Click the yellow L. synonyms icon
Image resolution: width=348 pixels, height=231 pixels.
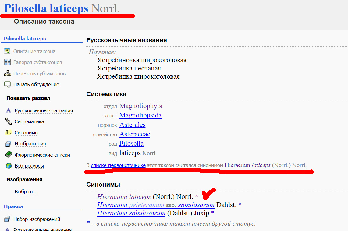9,133
